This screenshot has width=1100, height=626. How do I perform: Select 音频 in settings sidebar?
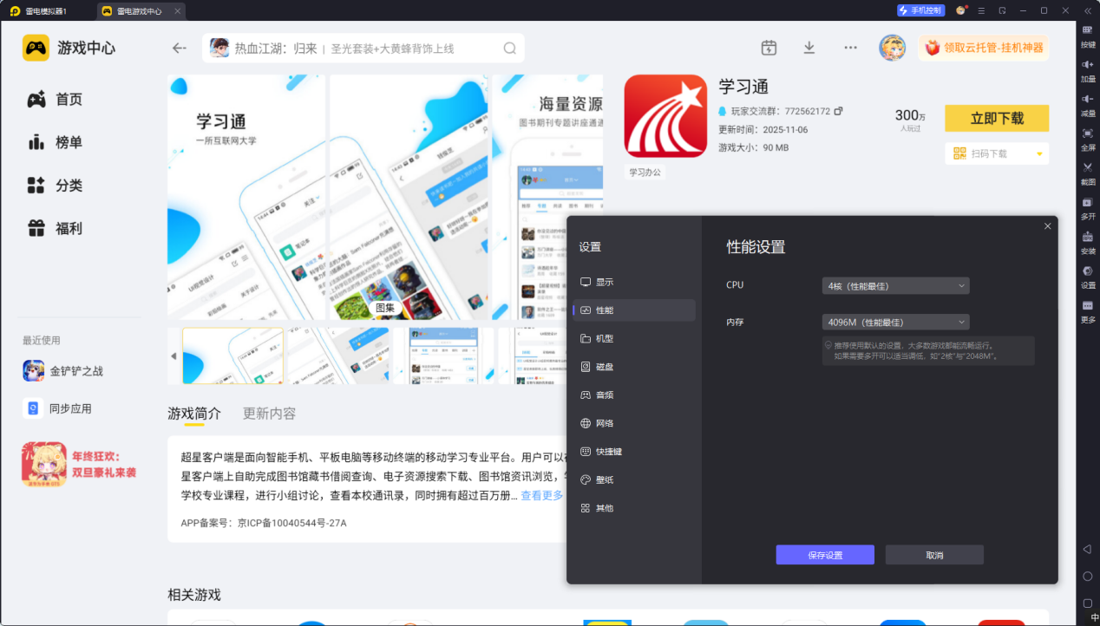[x=634, y=395]
